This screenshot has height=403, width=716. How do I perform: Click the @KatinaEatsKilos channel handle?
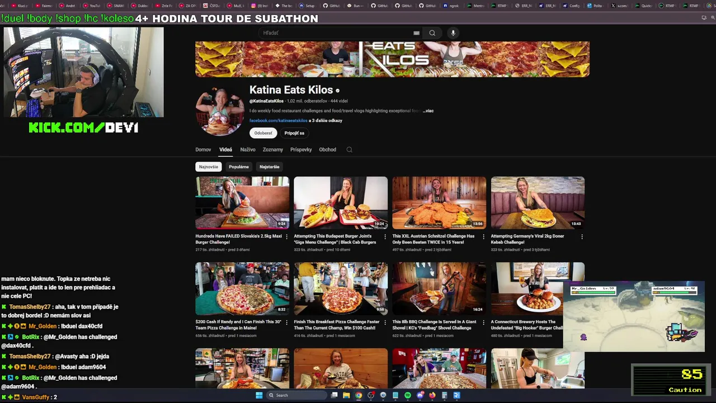pos(266,101)
